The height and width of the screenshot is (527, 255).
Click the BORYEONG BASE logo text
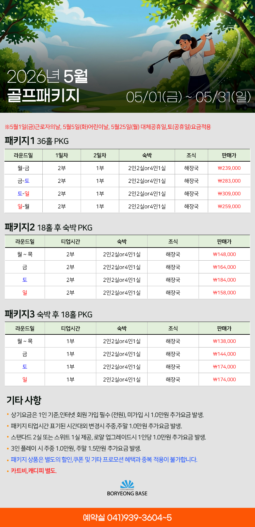pos(127,493)
